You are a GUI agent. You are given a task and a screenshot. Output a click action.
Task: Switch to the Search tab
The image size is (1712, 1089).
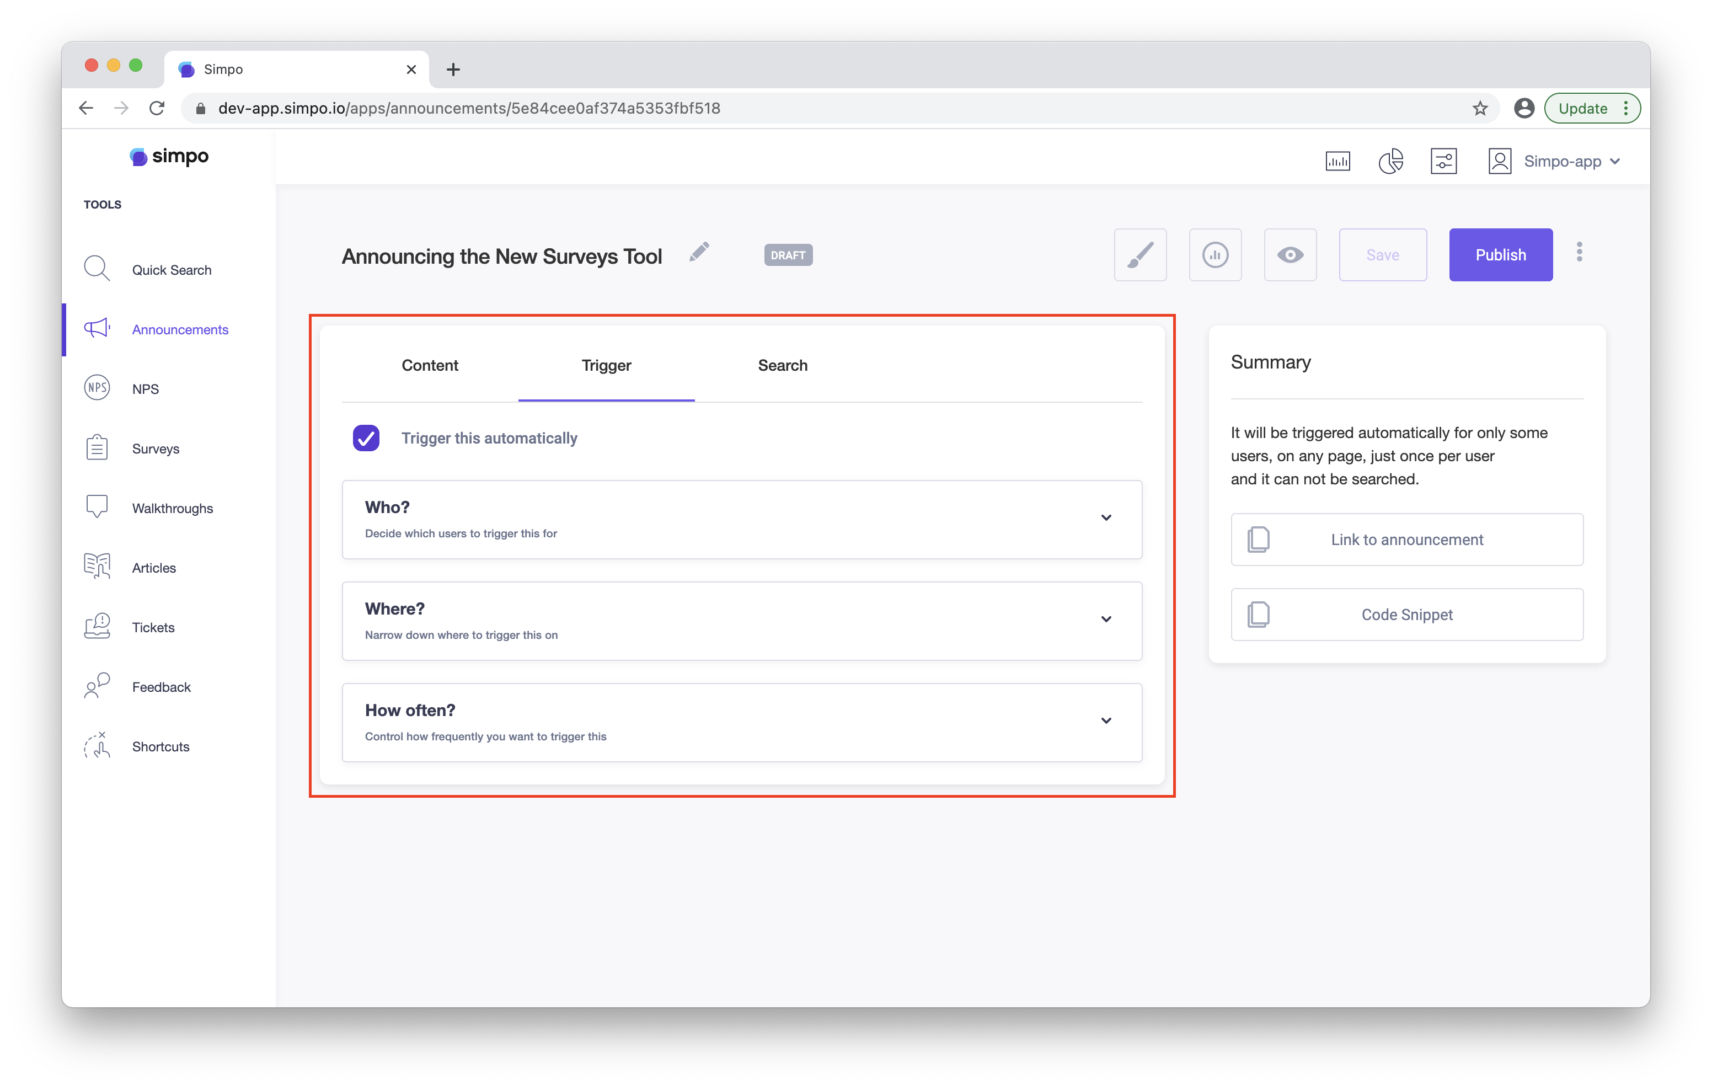point(782,365)
